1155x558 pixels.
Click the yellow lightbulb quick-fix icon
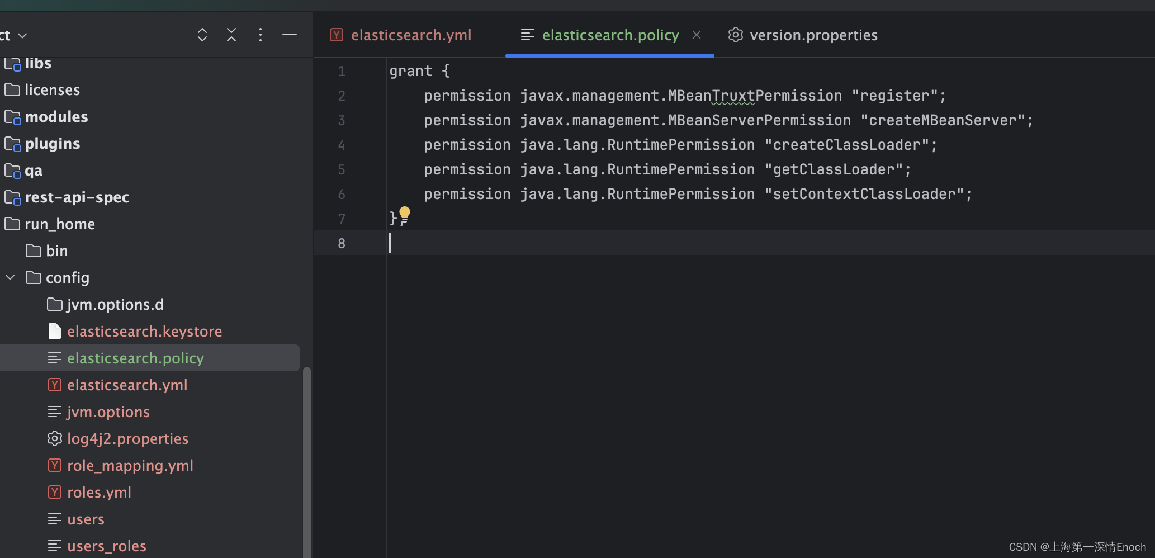point(405,213)
